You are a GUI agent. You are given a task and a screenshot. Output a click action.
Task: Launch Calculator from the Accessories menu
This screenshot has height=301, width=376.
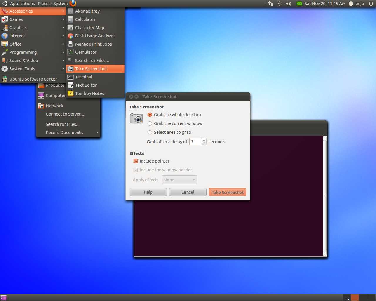coord(85,19)
